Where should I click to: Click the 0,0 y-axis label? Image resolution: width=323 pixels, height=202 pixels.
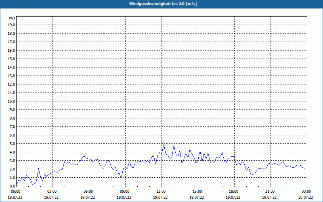pyautogui.click(x=12, y=186)
